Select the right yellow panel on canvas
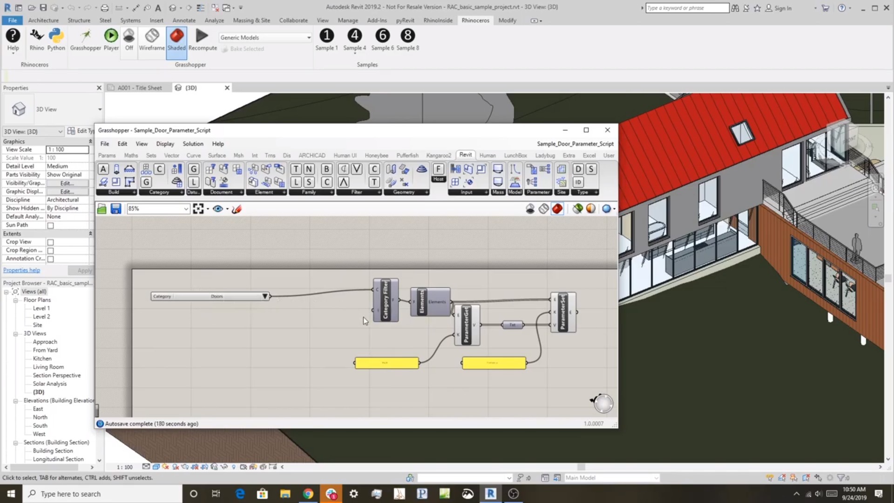894x503 pixels. point(494,363)
